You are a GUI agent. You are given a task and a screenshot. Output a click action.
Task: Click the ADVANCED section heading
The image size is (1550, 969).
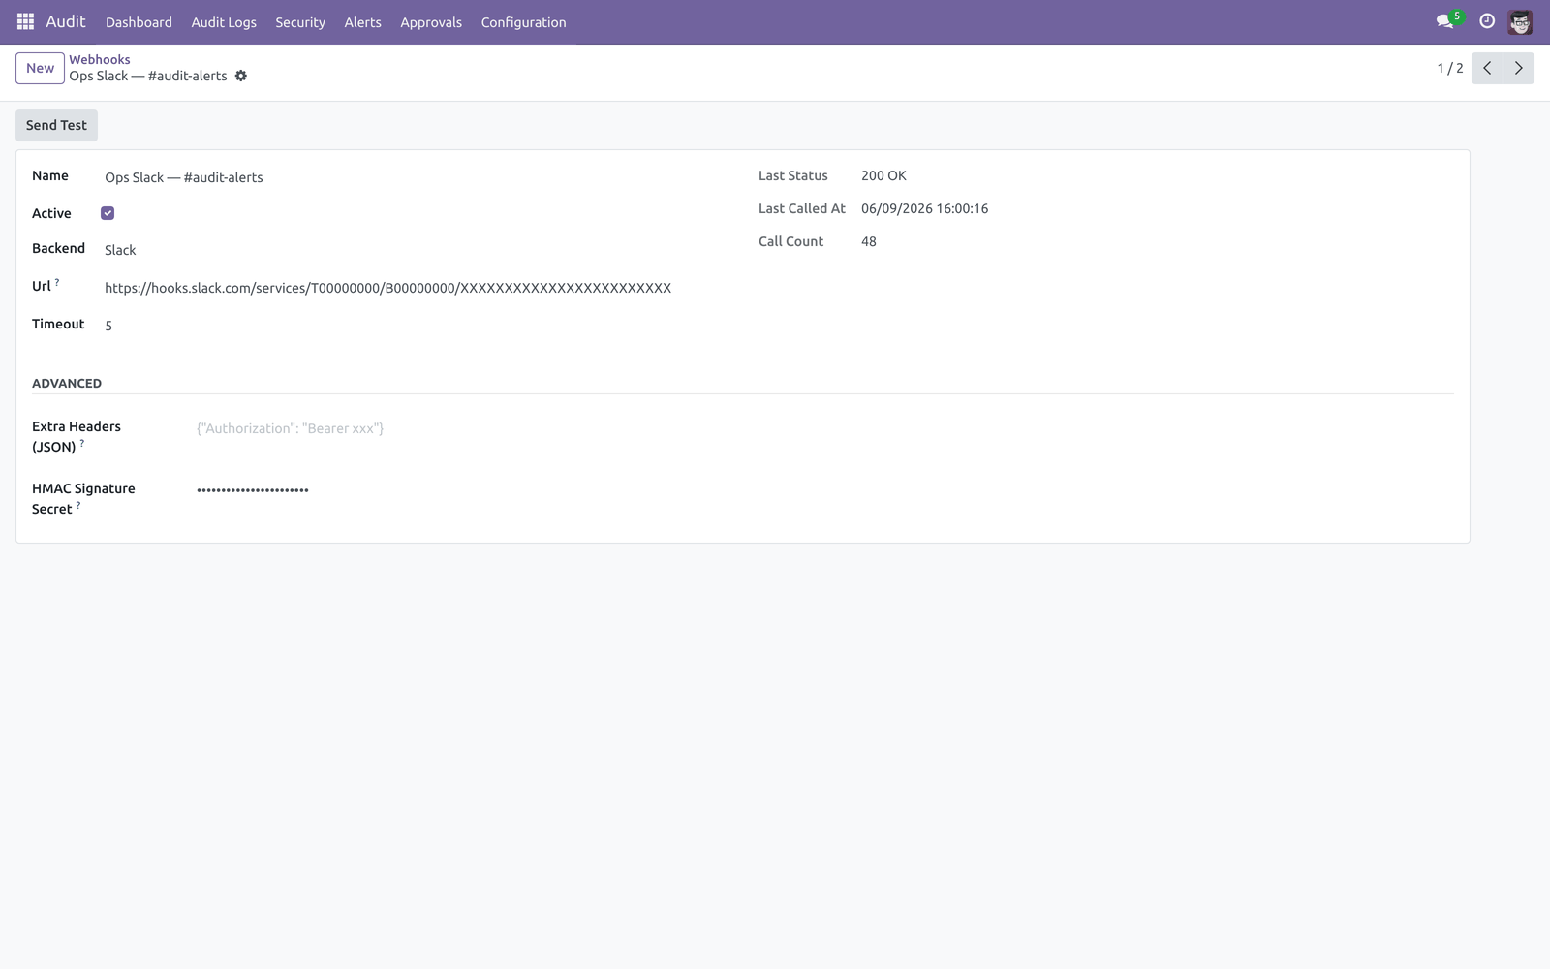click(x=67, y=383)
